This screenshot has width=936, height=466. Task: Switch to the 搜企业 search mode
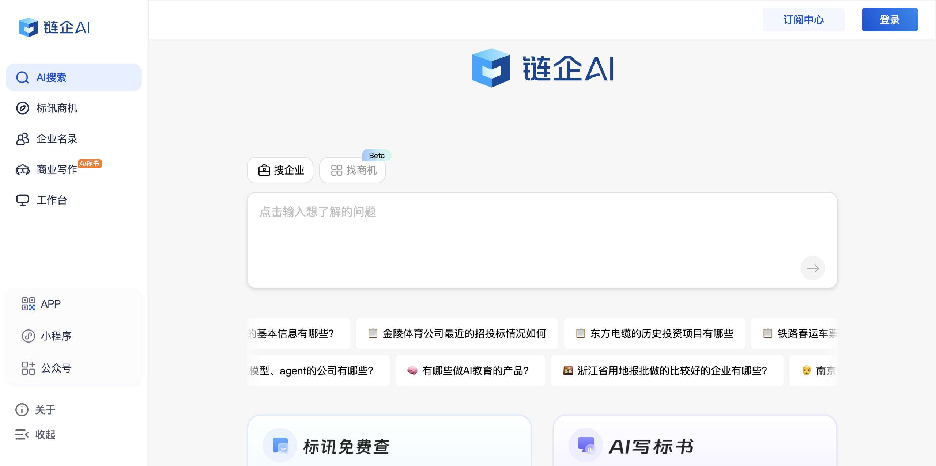point(280,170)
